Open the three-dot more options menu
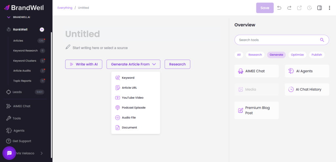Screen dimensions: 336x162 329,8
